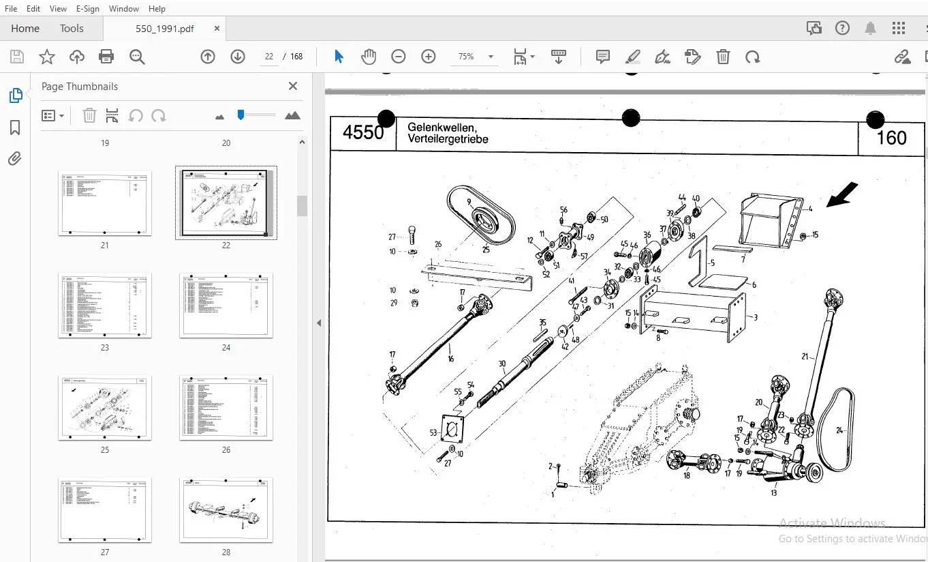The width and height of the screenshot is (928, 562).
Task: Activate the Hand pan tool
Action: point(369,57)
